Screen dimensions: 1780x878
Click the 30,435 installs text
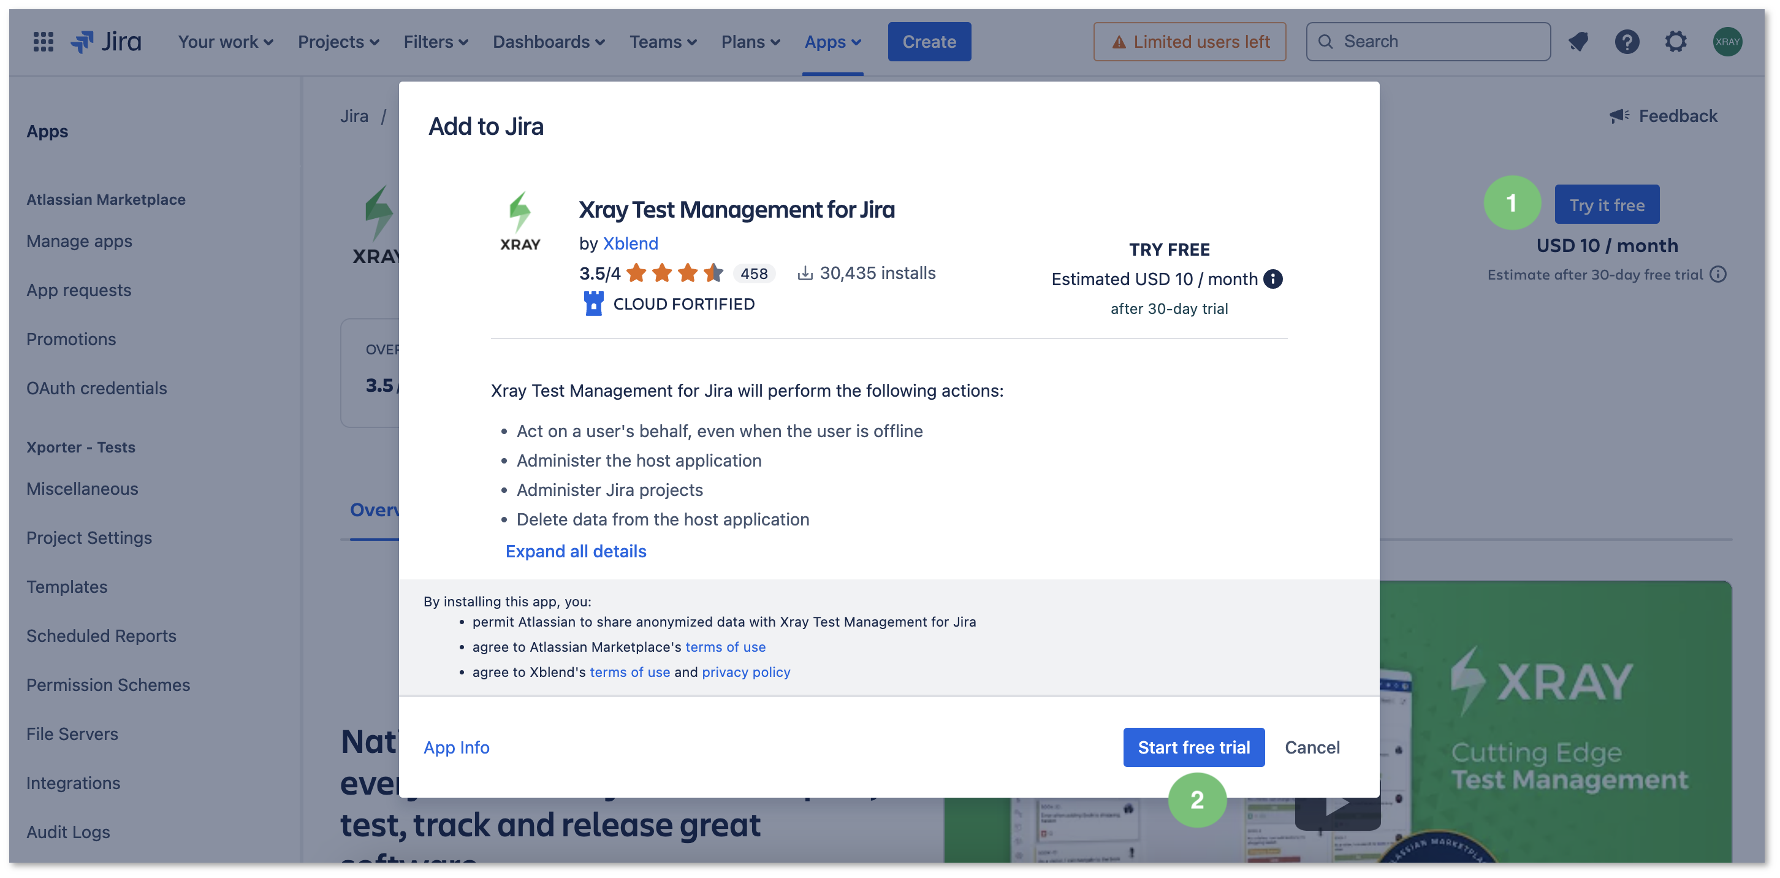click(x=878, y=273)
